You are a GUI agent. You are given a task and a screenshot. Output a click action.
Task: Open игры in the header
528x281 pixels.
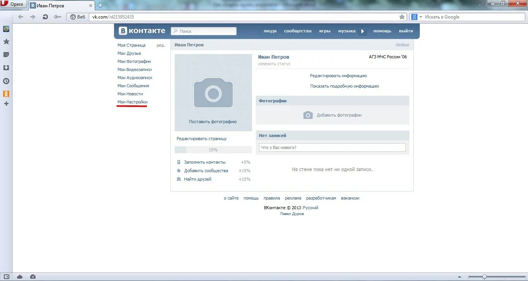[x=325, y=31]
